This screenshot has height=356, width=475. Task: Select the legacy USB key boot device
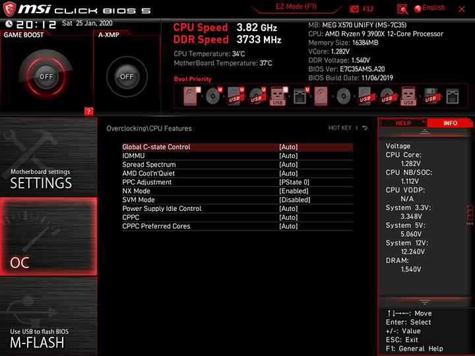[408, 96]
